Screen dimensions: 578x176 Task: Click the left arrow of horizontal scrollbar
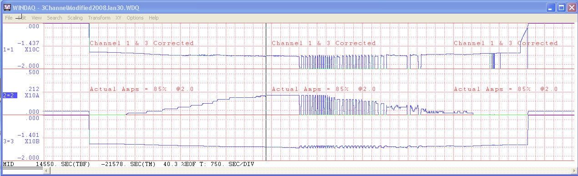pos(46,171)
